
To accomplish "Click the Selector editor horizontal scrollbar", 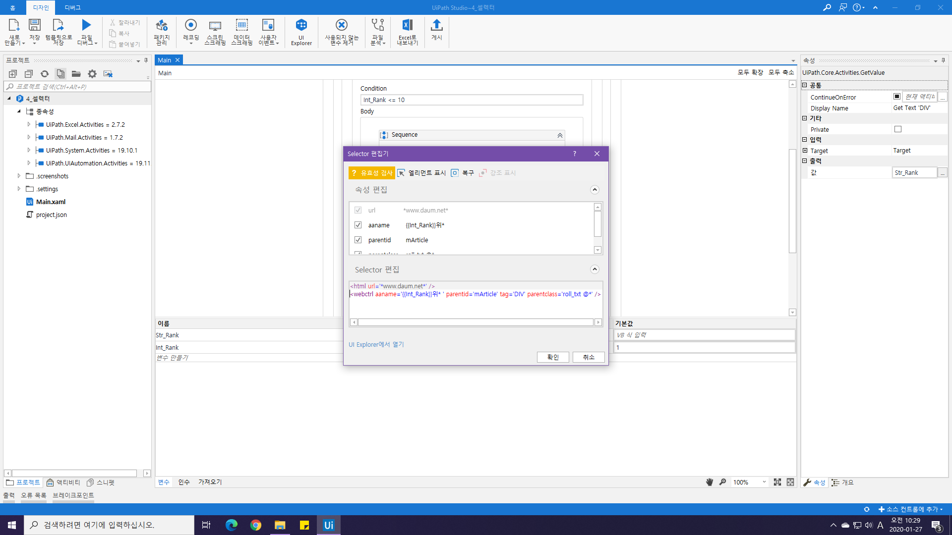I will 476,322.
